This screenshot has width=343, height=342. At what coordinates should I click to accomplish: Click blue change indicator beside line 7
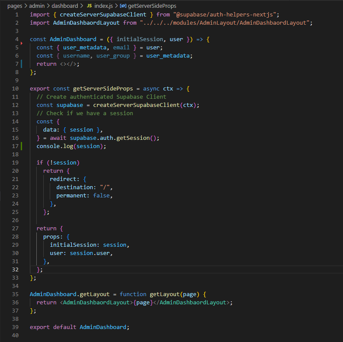coord(22,64)
